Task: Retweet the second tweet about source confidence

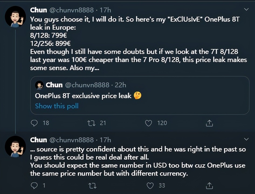Action: [x=92, y=186]
